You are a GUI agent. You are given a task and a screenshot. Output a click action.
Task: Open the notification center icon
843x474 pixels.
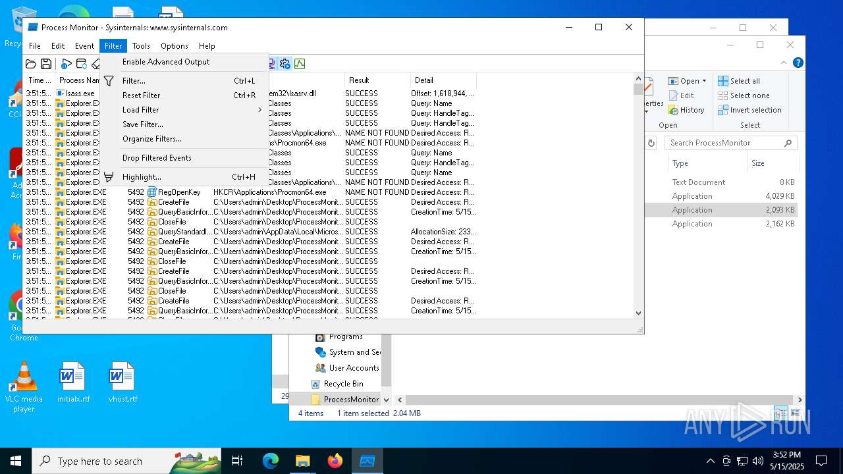(x=821, y=461)
